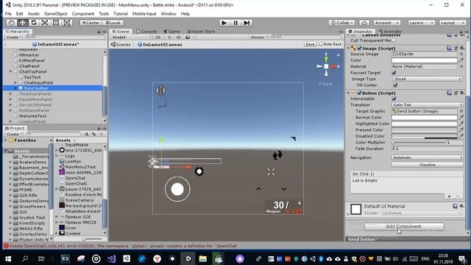This screenshot has width=471, height=265.
Task: Open Layout dropdown
Action: click(452, 23)
